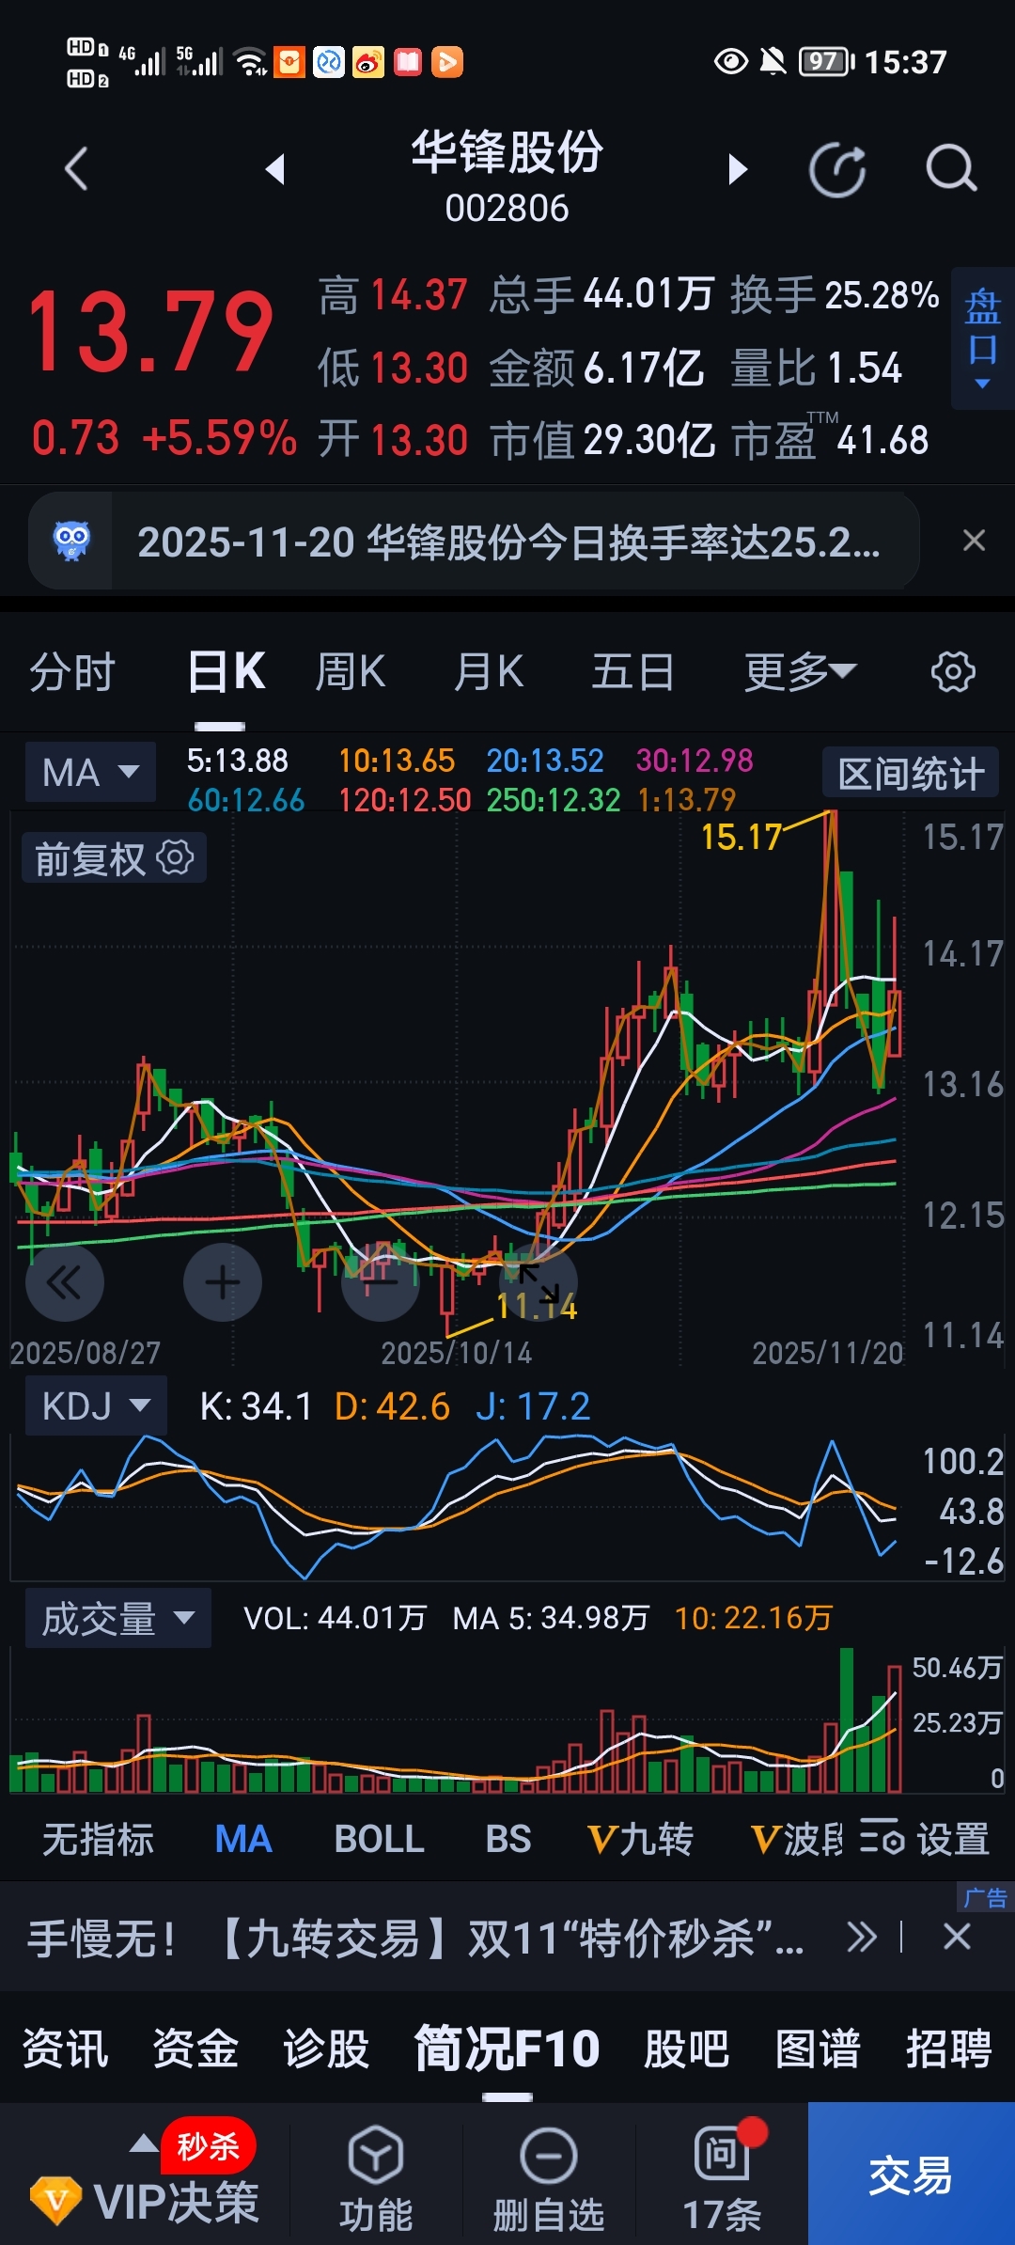Screen dimensions: 1015x2245
Task: Refresh the stock quote data
Action: (x=837, y=170)
